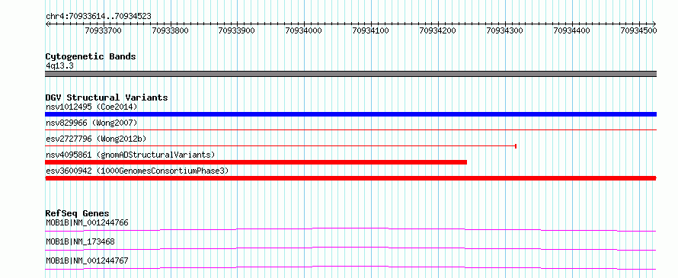Click ruler position 70934500
The image size is (678, 278).
[x=638, y=30]
